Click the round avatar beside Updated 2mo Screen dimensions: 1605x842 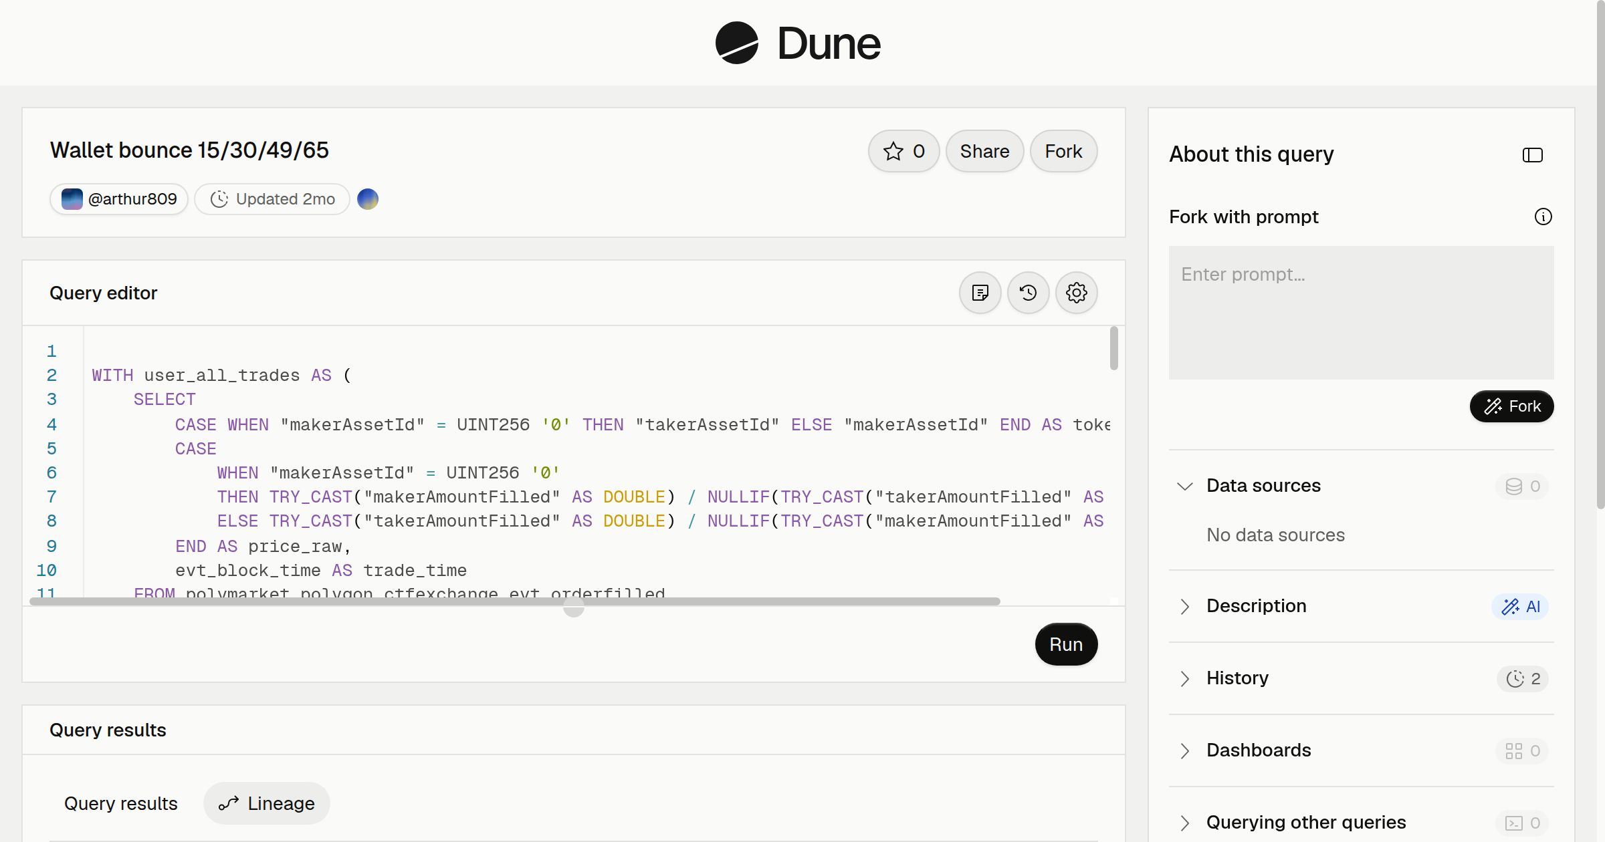(x=368, y=199)
